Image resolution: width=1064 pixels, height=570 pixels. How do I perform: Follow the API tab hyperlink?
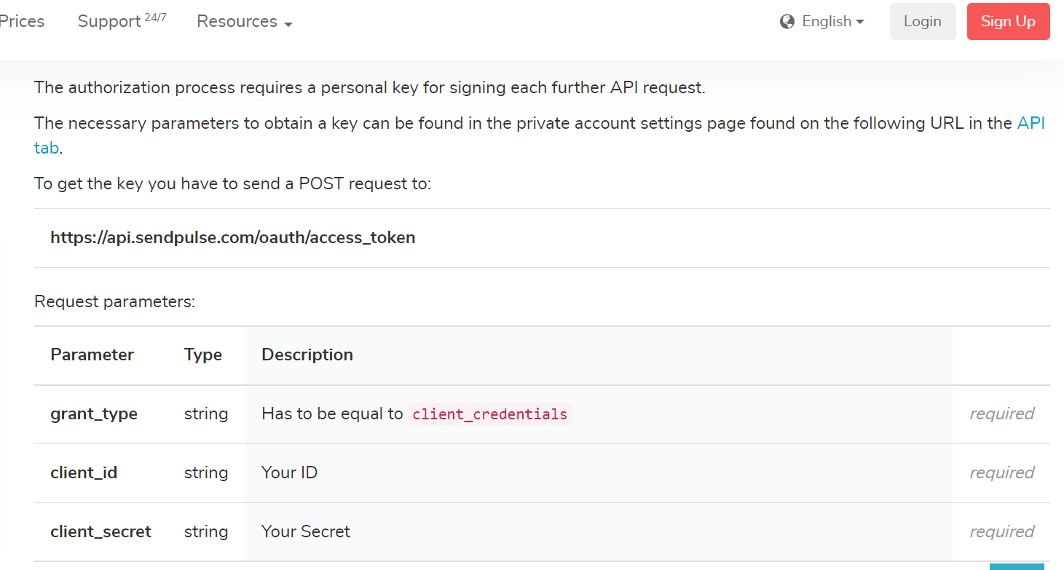(x=1031, y=123)
